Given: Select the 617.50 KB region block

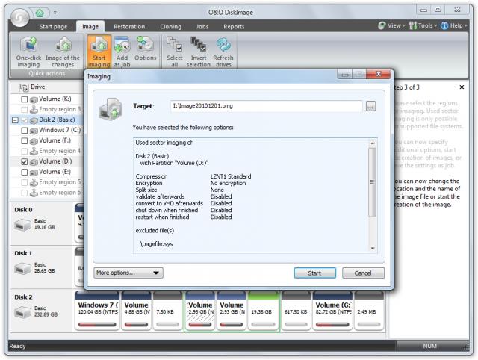Looking at the screenshot, I should [x=296, y=311].
